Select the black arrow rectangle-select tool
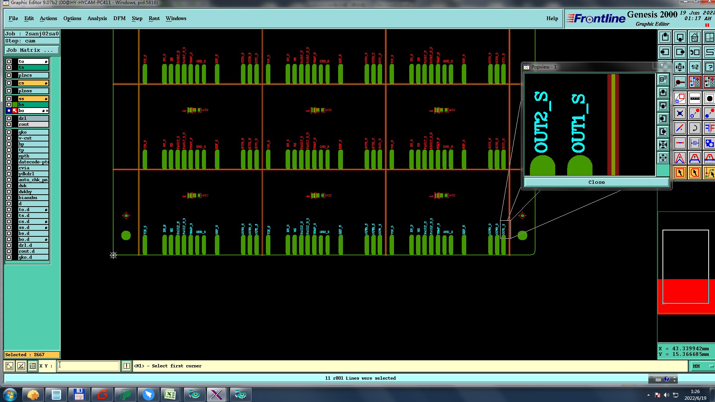715x402 pixels. [x=680, y=173]
